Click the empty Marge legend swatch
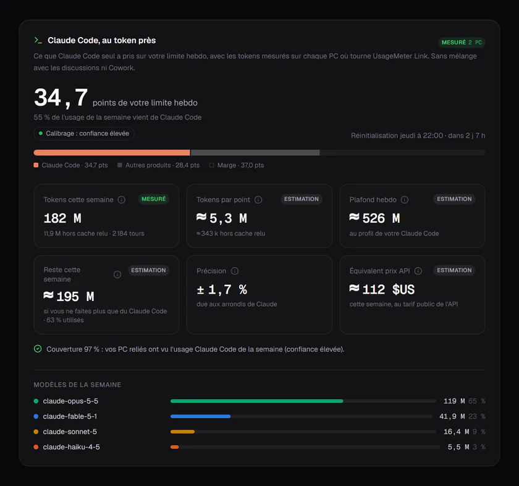519x486 pixels. [x=212, y=165]
